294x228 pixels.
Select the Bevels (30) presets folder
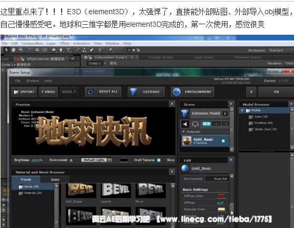tap(28, 186)
